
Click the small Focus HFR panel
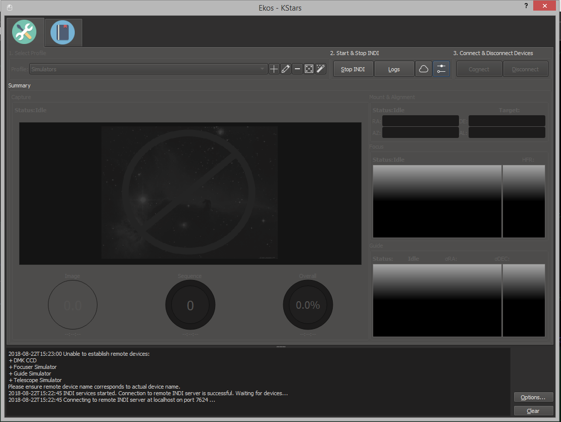524,201
